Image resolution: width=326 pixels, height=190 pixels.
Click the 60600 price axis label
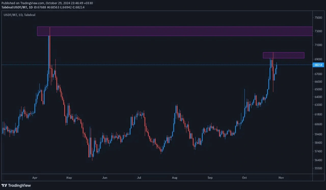click(319, 124)
